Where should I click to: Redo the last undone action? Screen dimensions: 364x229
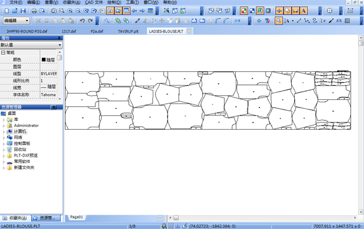[x=90, y=21]
